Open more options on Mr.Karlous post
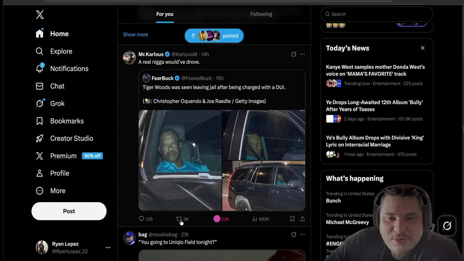 coord(302,54)
